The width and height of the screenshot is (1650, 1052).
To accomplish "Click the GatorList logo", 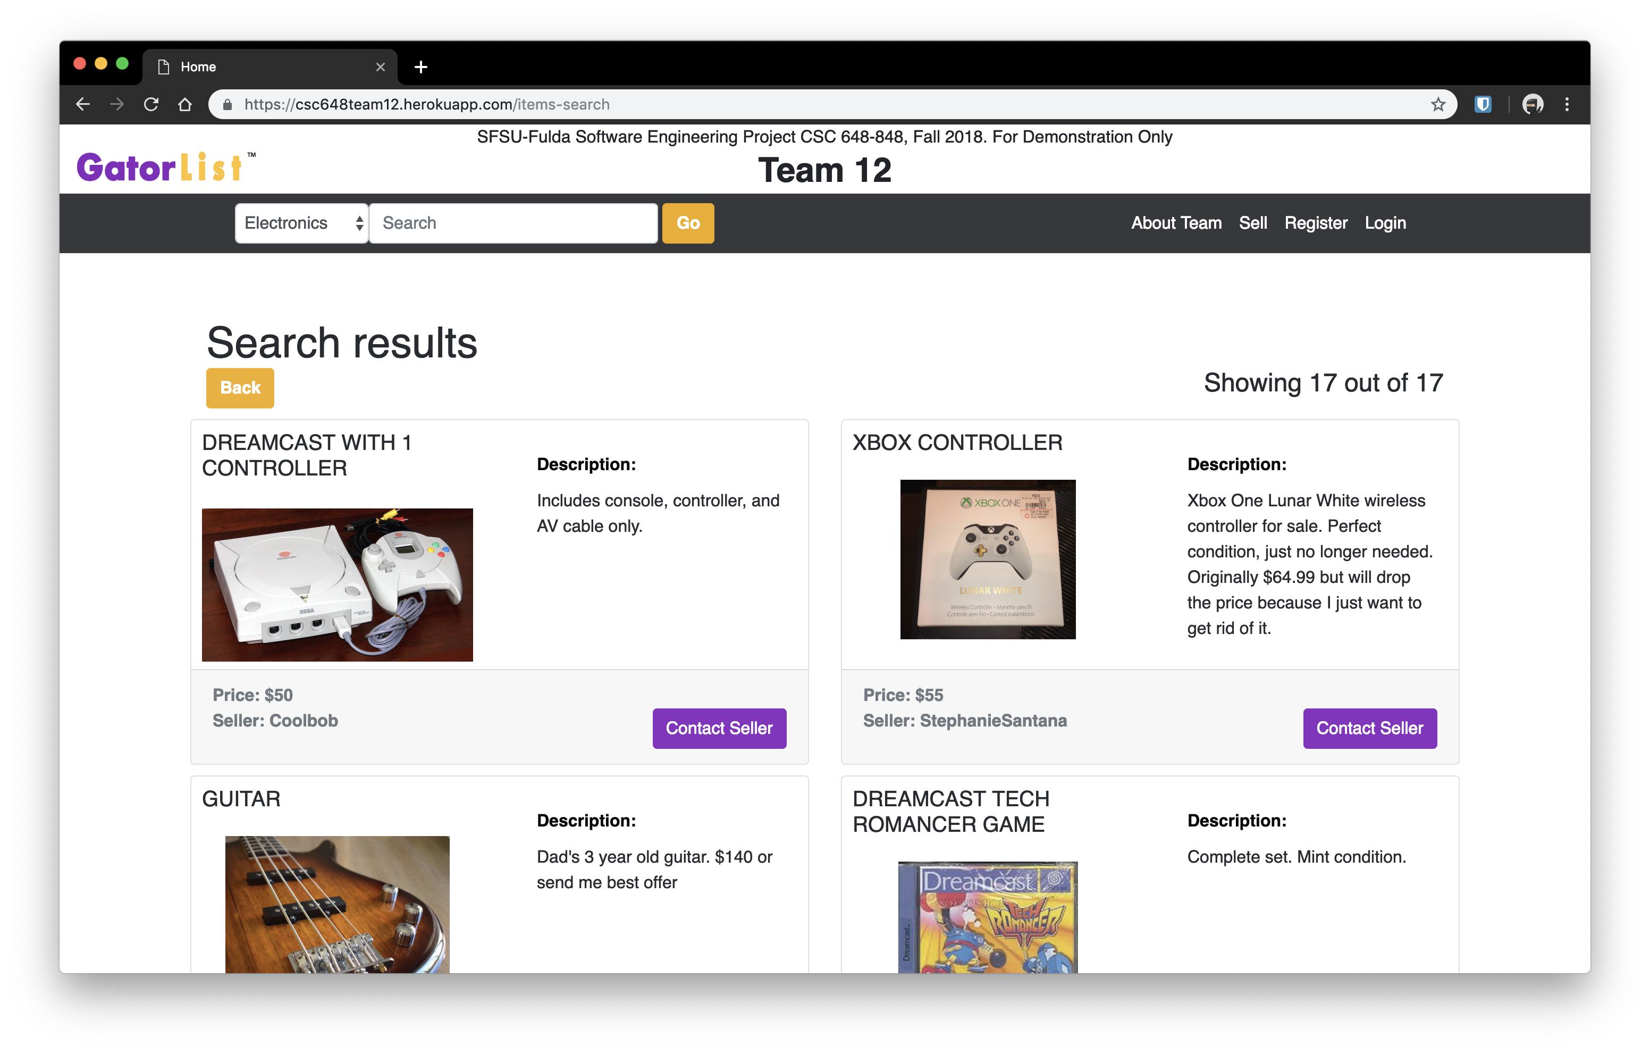I will (x=159, y=168).
